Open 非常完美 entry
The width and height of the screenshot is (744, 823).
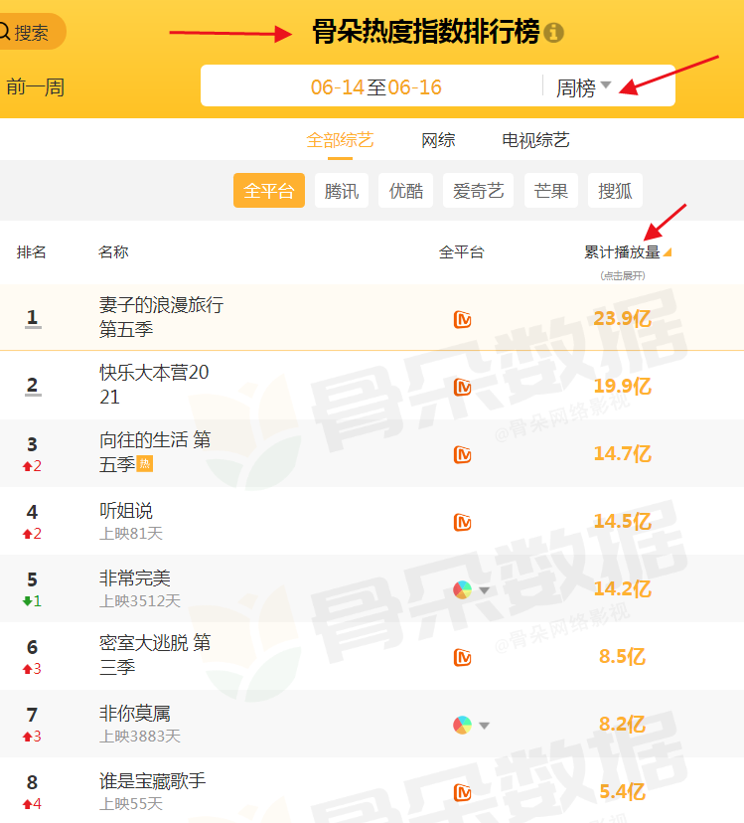point(135,577)
